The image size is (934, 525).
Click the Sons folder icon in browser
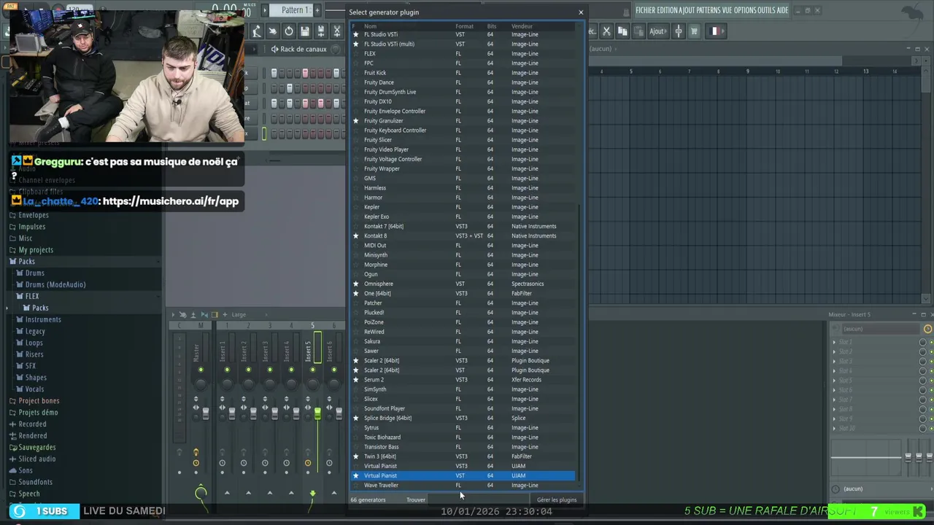pos(12,470)
